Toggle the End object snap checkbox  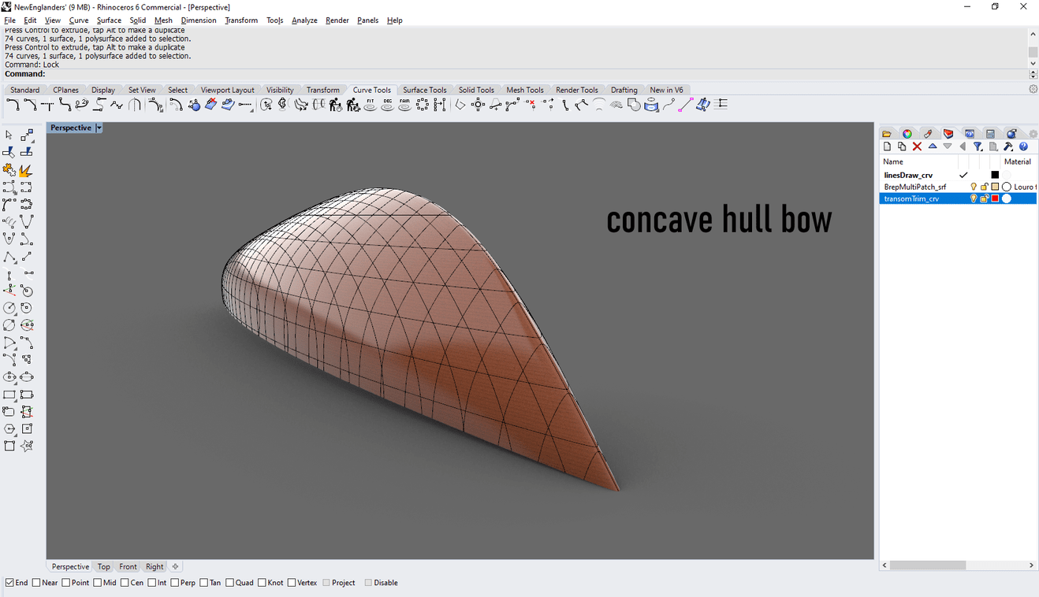[x=9, y=583]
